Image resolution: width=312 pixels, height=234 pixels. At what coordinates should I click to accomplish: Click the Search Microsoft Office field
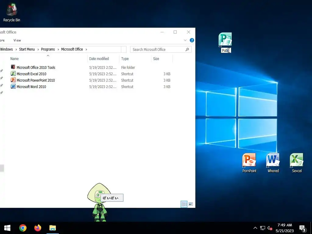(161, 49)
